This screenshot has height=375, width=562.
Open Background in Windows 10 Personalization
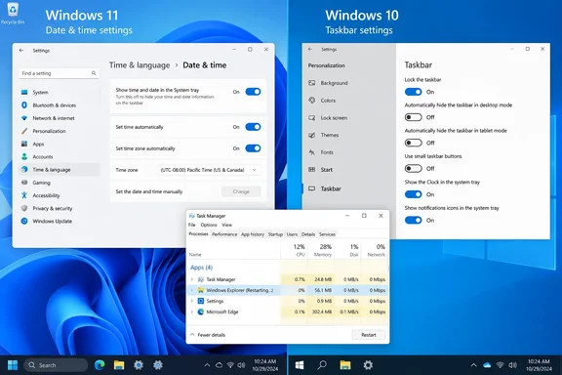(x=334, y=83)
